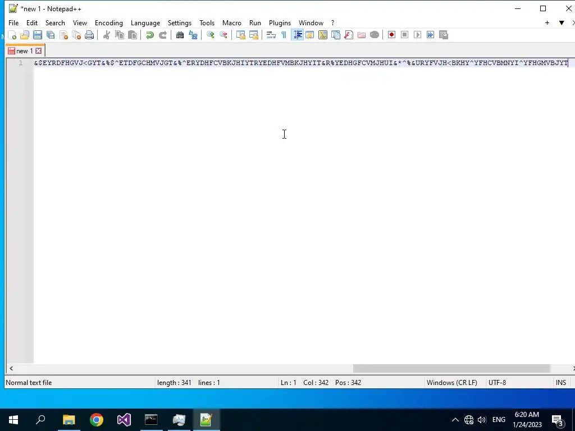Save the current recorded macro icon
The width and height of the screenshot is (575, 431).
click(444, 35)
